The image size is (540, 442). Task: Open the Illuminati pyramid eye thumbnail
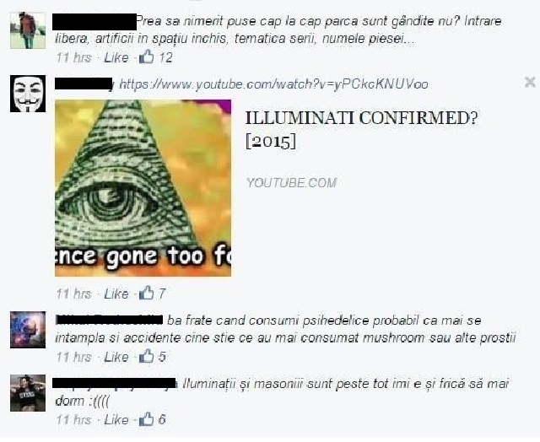pos(143,188)
